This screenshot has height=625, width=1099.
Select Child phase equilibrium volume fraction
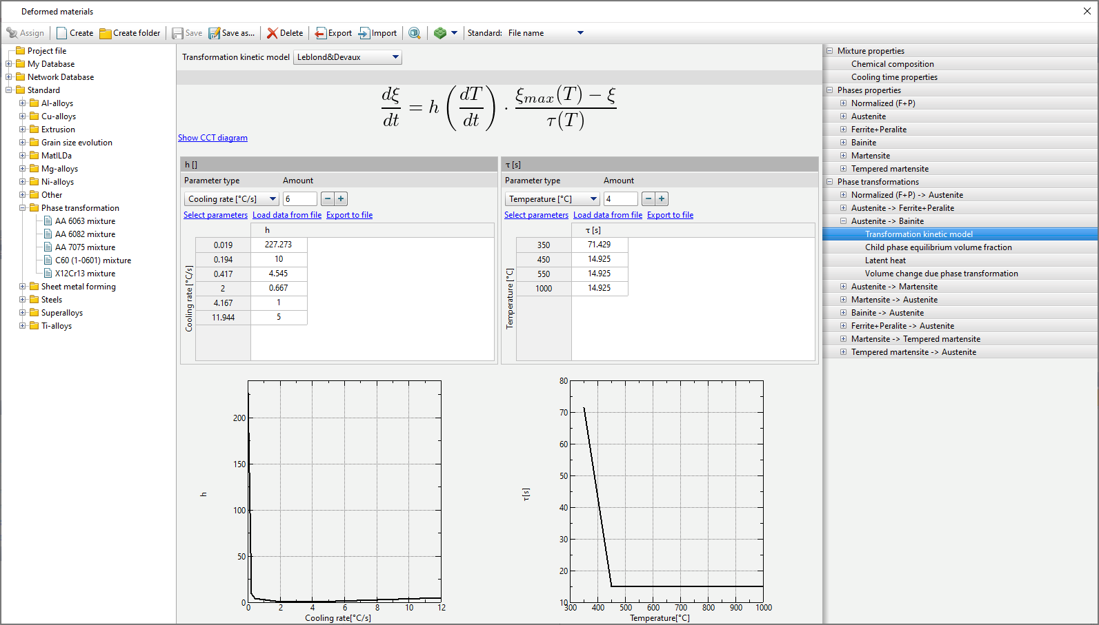[938, 247]
